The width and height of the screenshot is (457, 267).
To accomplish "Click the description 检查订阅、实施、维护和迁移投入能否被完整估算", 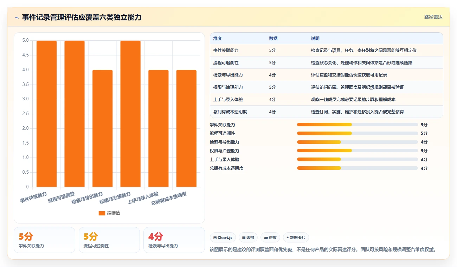I will (357, 112).
